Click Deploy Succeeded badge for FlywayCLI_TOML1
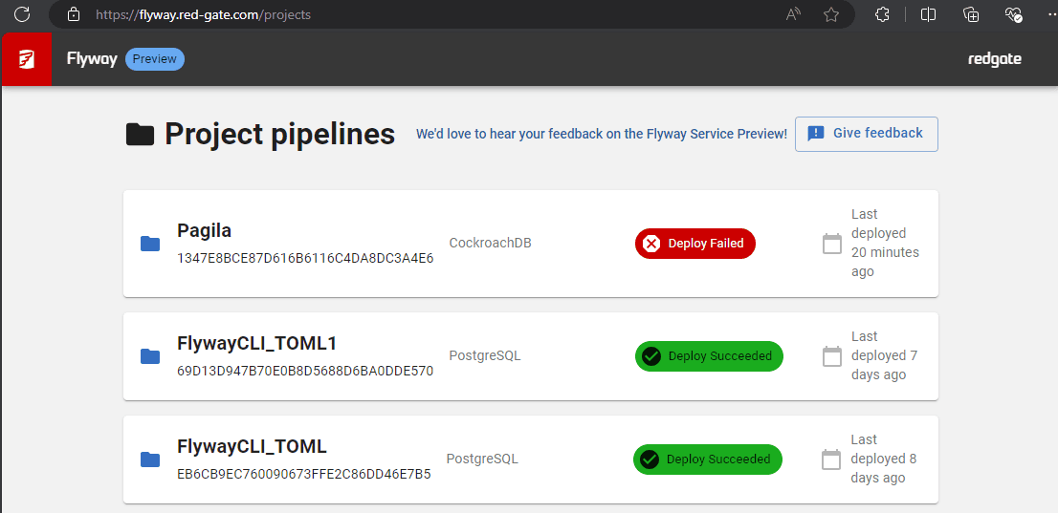The image size is (1058, 513). [x=709, y=356]
